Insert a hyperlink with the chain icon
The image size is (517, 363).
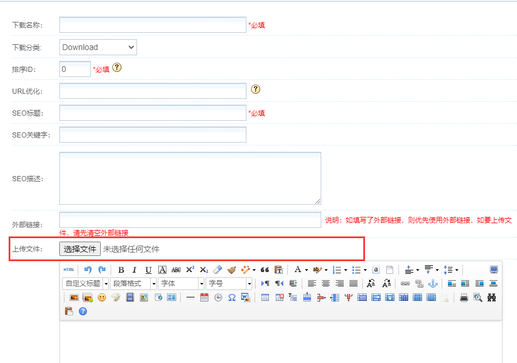(x=405, y=284)
